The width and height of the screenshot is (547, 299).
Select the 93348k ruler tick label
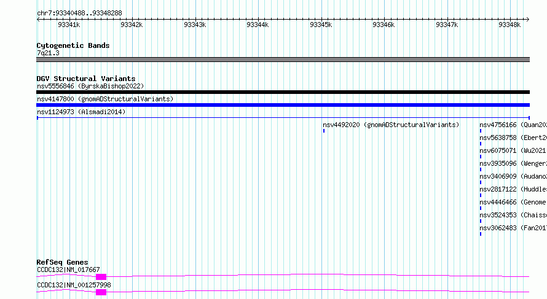click(510, 25)
